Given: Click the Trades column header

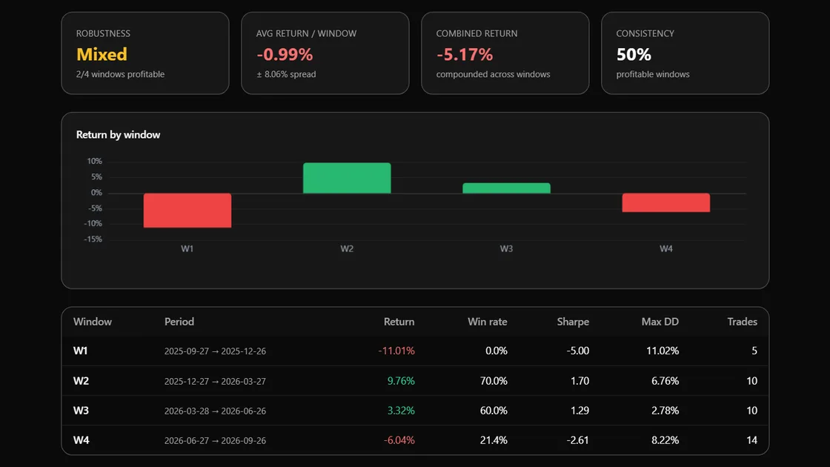Looking at the screenshot, I should click(742, 322).
